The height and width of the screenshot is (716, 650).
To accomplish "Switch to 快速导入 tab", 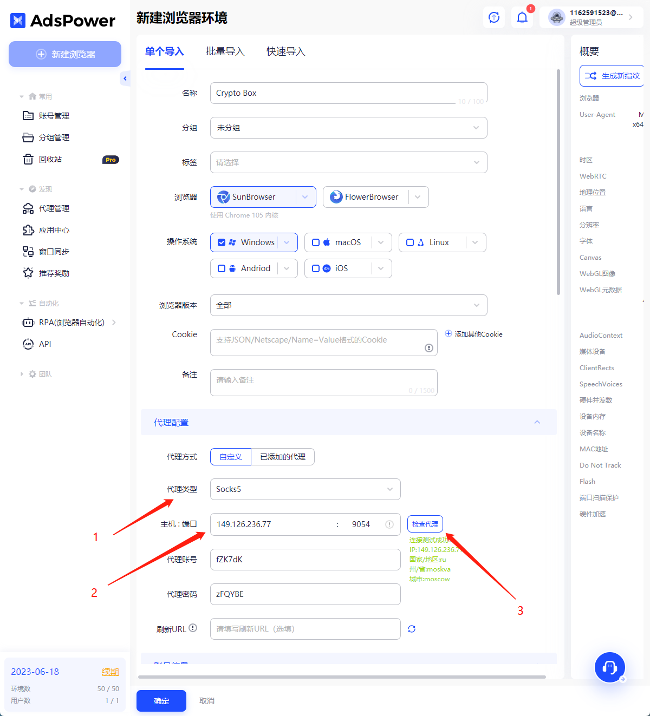I will coord(286,51).
